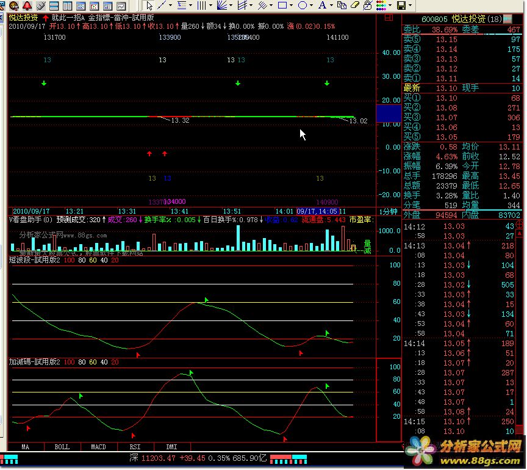
Task: Select the trend line drawing tool
Action: click(162, 5)
